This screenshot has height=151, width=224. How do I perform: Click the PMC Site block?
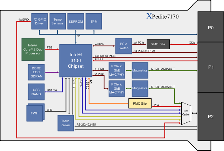coord(140,104)
